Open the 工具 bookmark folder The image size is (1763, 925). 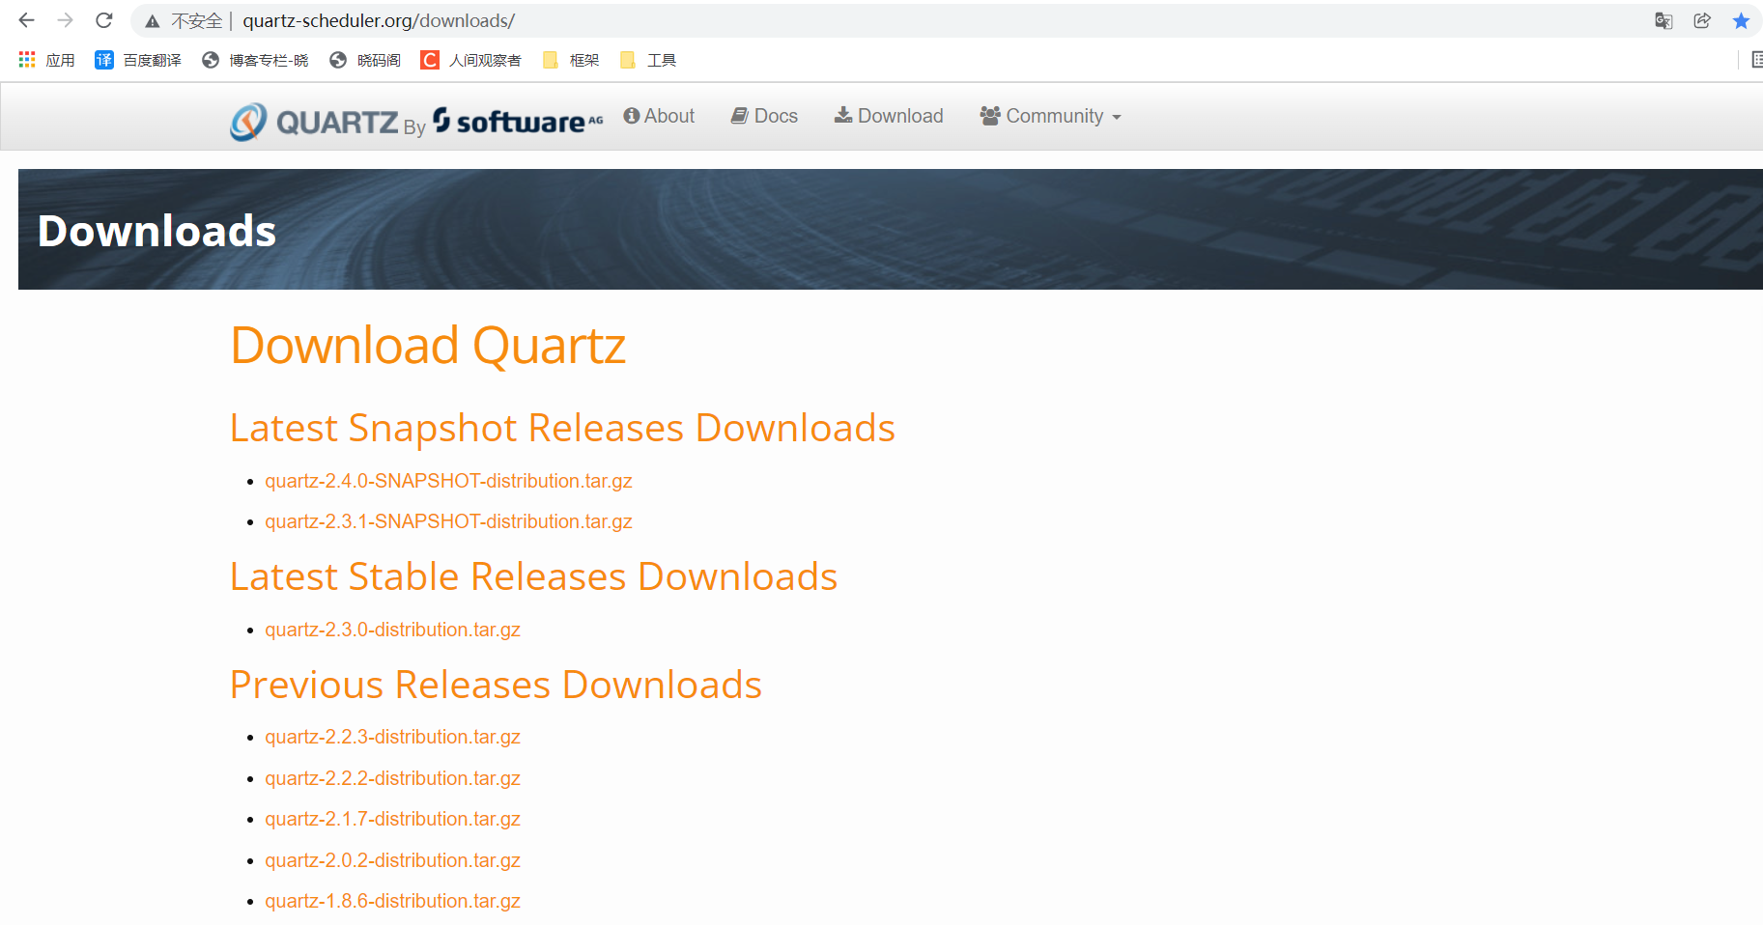(x=648, y=60)
